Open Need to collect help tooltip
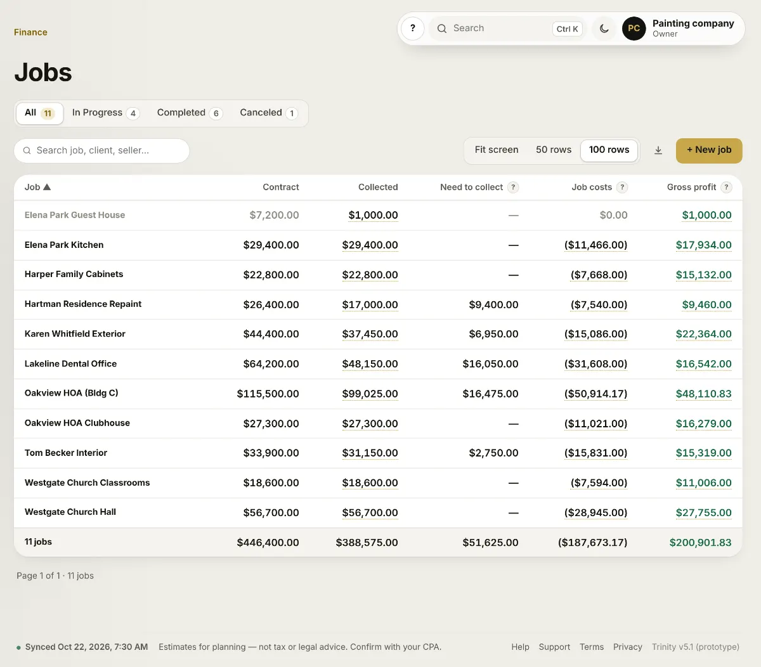Screen dimensions: 761x667 [x=514, y=187]
